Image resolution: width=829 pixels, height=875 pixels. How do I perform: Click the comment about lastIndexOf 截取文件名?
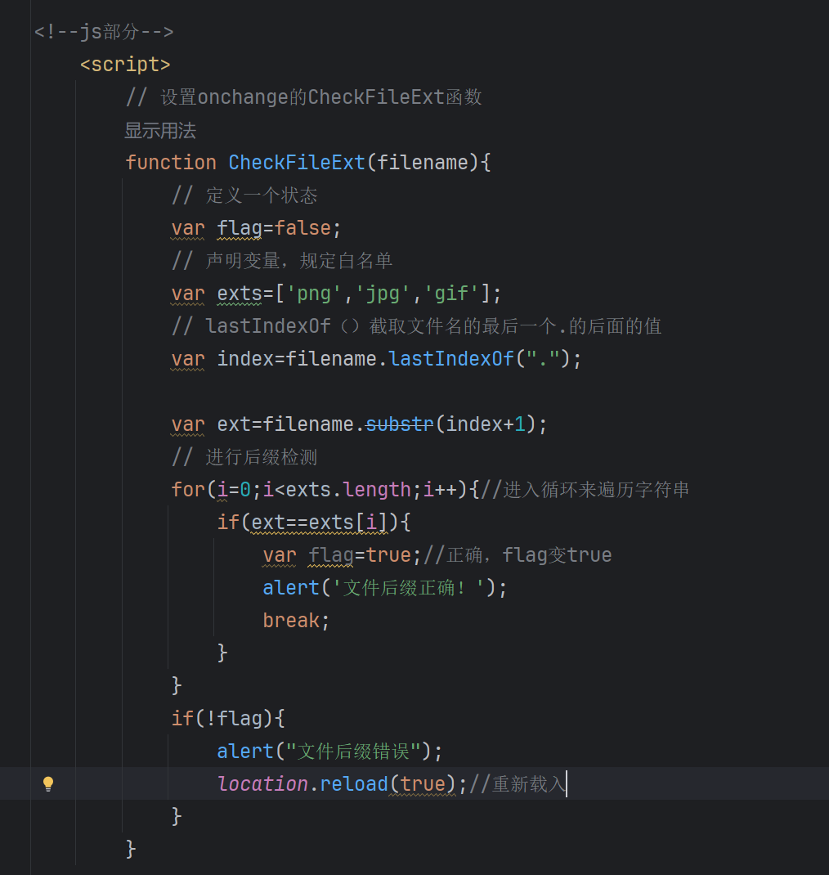pyautogui.click(x=416, y=326)
